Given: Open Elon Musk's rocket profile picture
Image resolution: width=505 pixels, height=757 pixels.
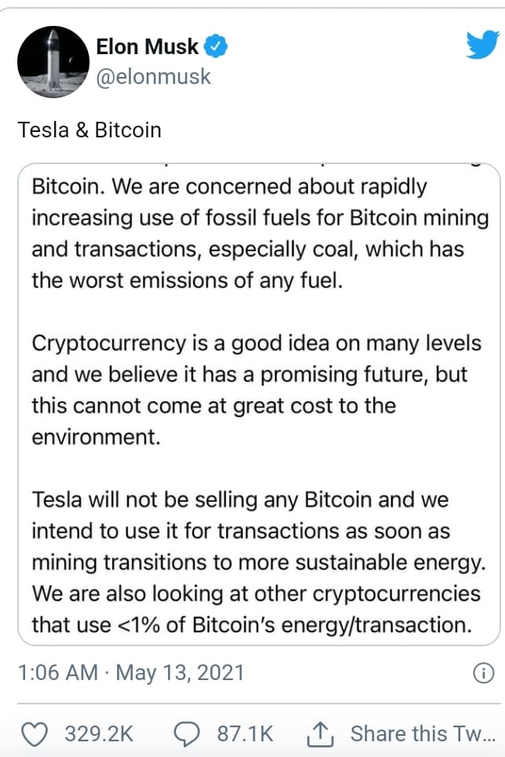Looking at the screenshot, I should pos(53,62).
